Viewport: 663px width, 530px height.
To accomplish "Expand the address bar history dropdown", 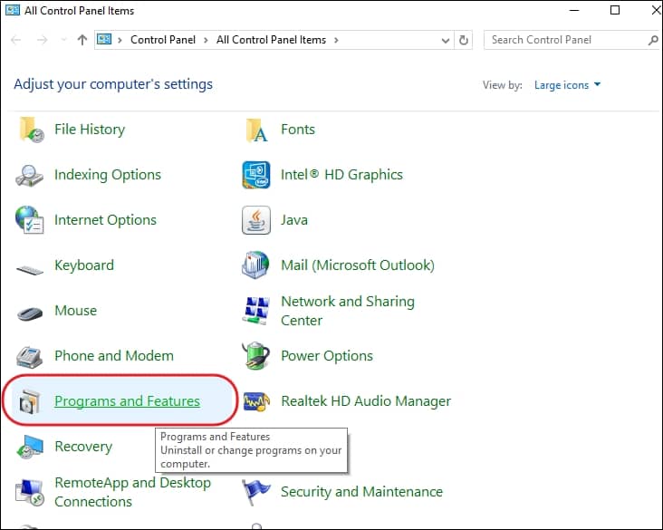I will pyautogui.click(x=446, y=41).
